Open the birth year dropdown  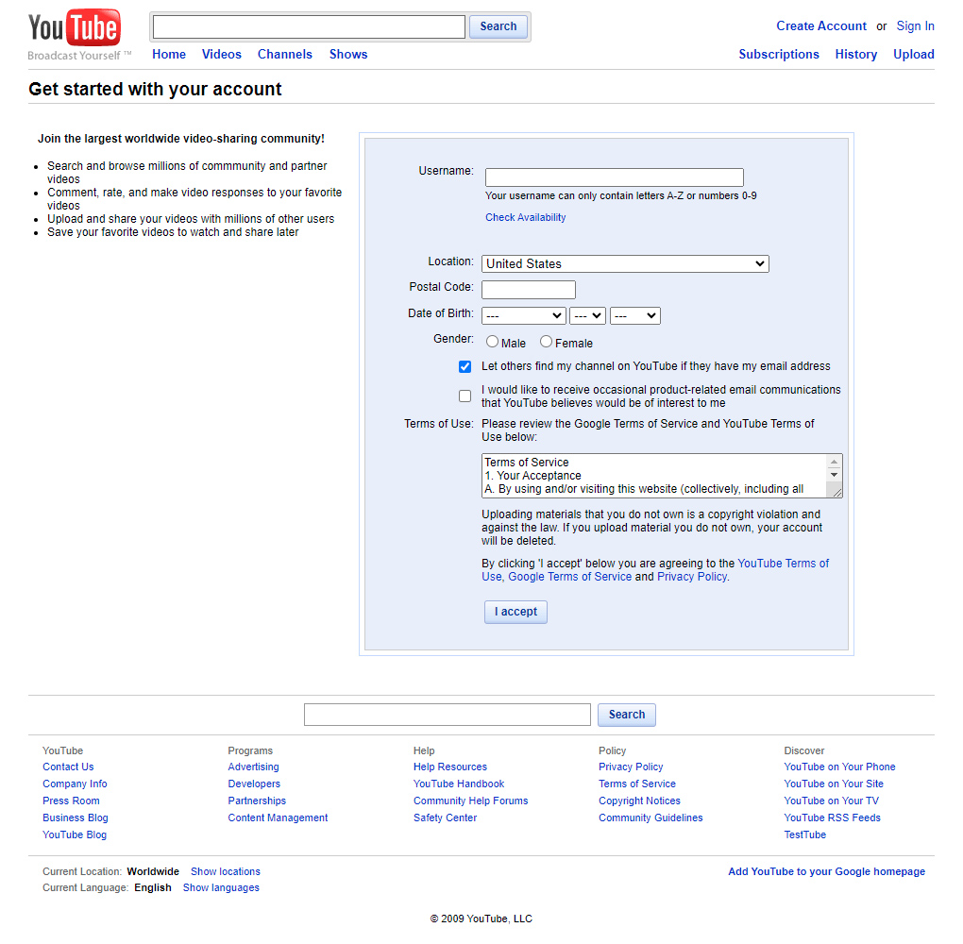(635, 315)
